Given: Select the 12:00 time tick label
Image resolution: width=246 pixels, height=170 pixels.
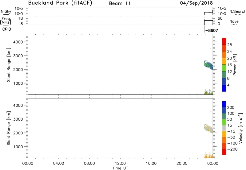Looking at the screenshot, I should pos(120,164).
